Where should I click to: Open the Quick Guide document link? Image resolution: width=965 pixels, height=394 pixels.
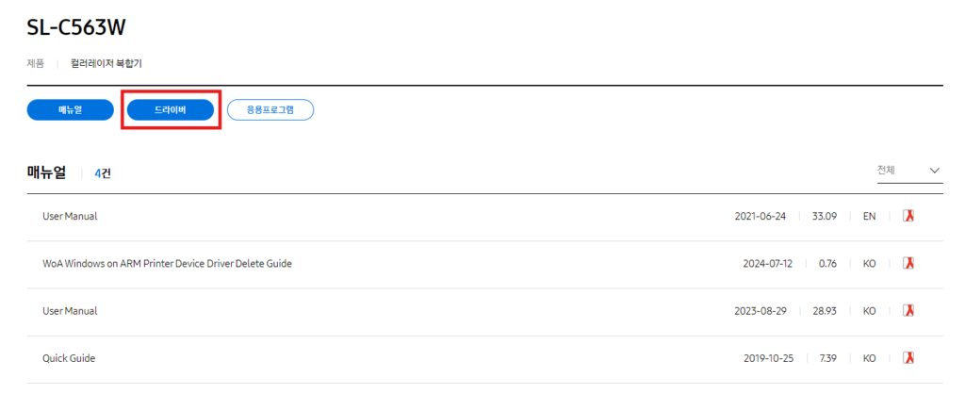coord(69,358)
